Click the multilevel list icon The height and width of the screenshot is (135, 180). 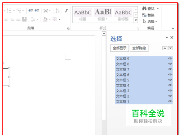point(19,11)
